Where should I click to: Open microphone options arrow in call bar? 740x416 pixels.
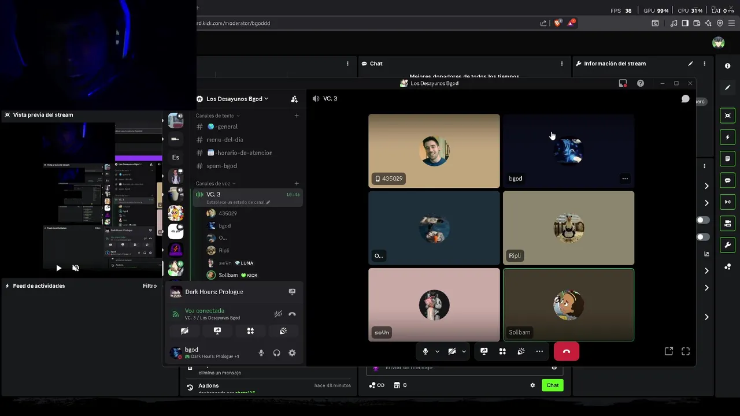click(437, 351)
